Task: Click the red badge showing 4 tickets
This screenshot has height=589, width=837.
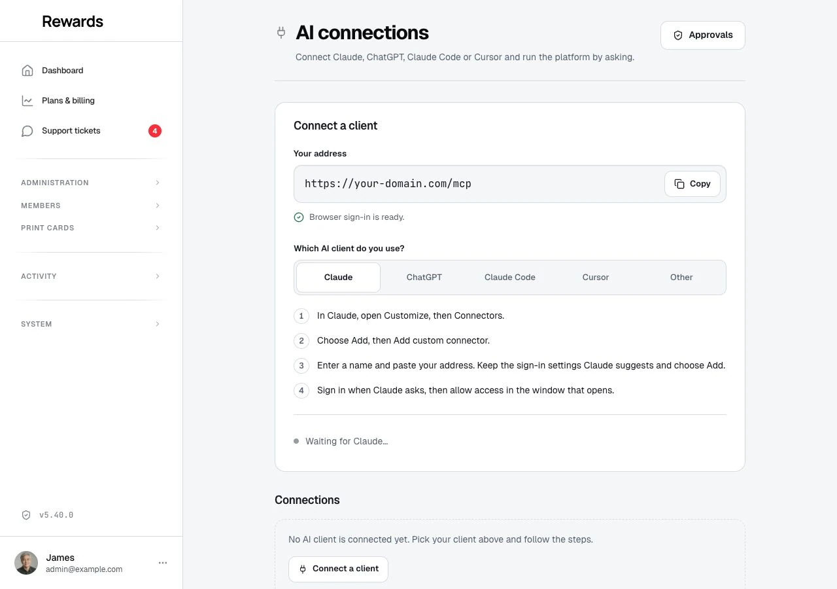Action: point(155,131)
